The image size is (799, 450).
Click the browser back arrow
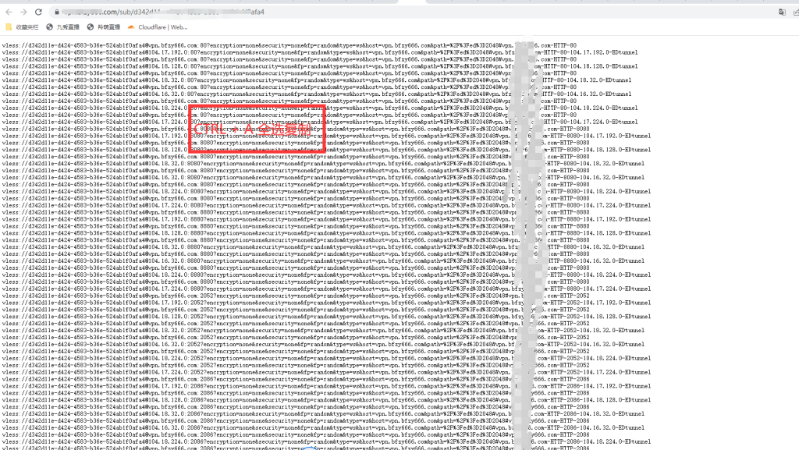click(9, 12)
